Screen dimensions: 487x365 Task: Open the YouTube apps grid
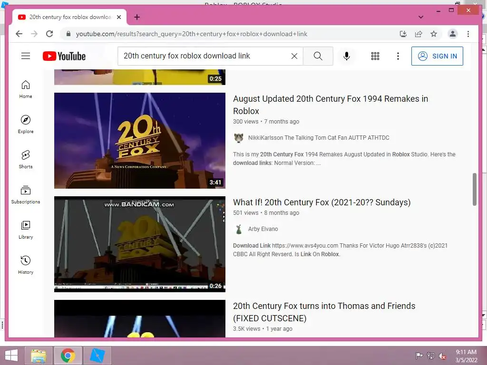tap(375, 56)
